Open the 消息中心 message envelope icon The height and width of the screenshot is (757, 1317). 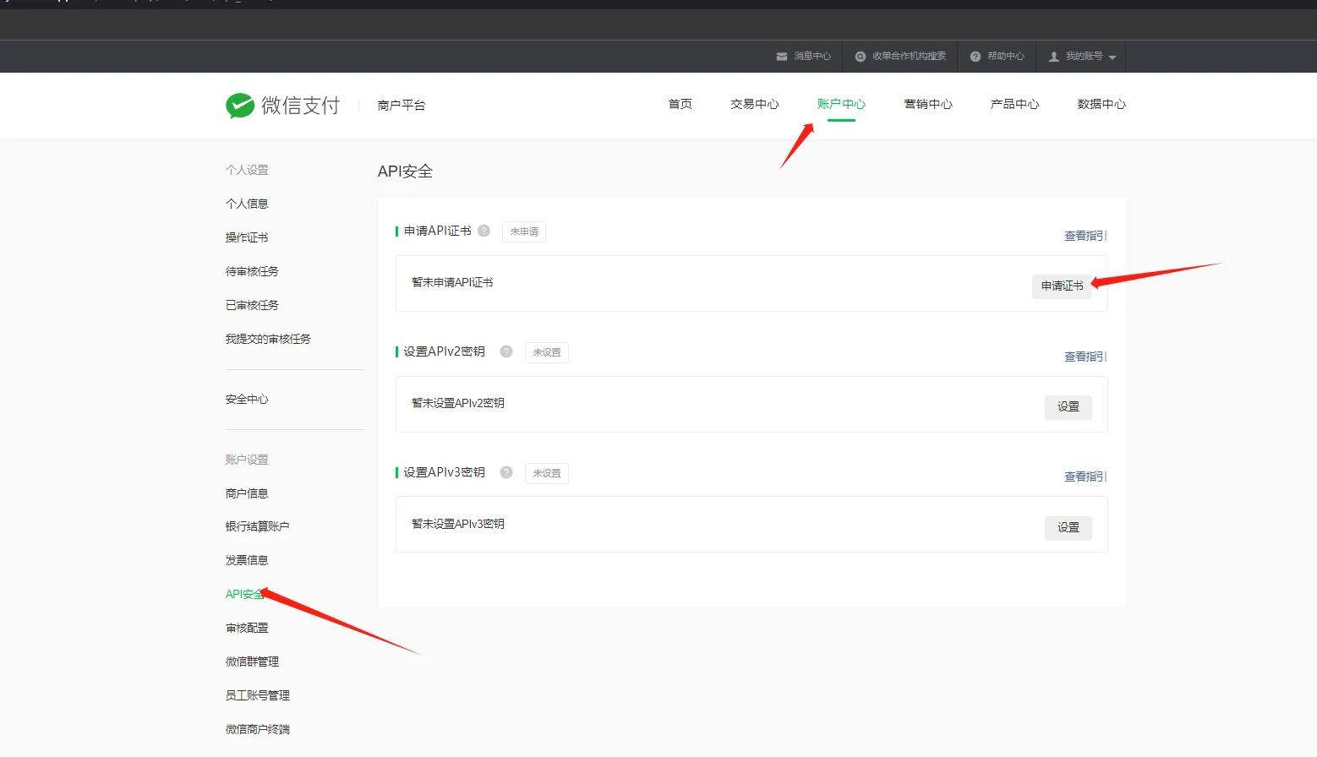point(782,56)
